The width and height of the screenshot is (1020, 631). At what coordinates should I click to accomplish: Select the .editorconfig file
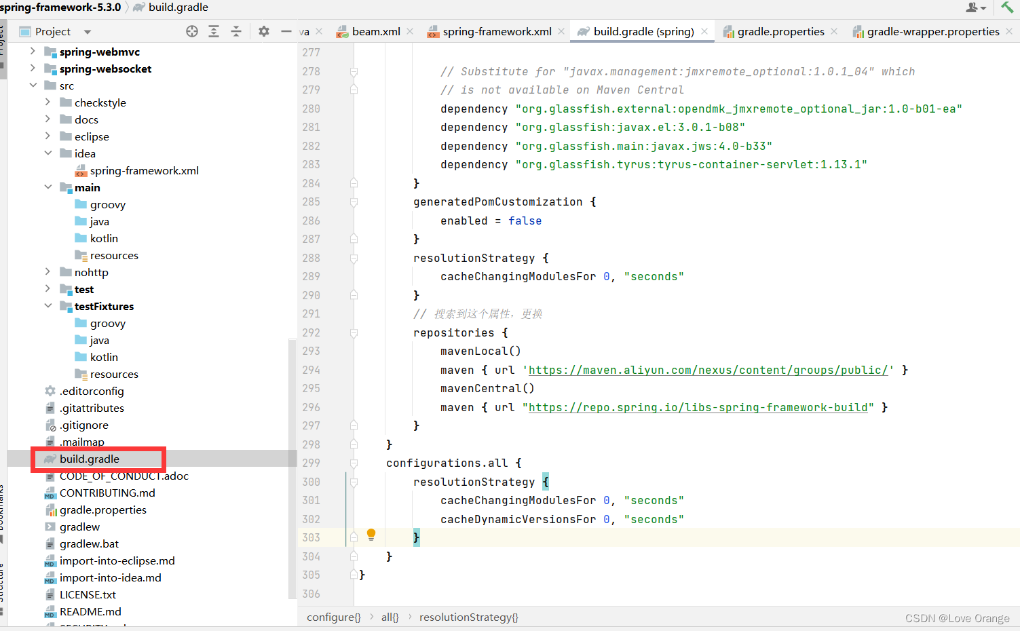point(92,391)
